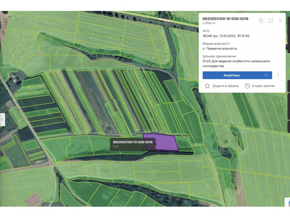Click the Аналітика button label

[231, 75]
